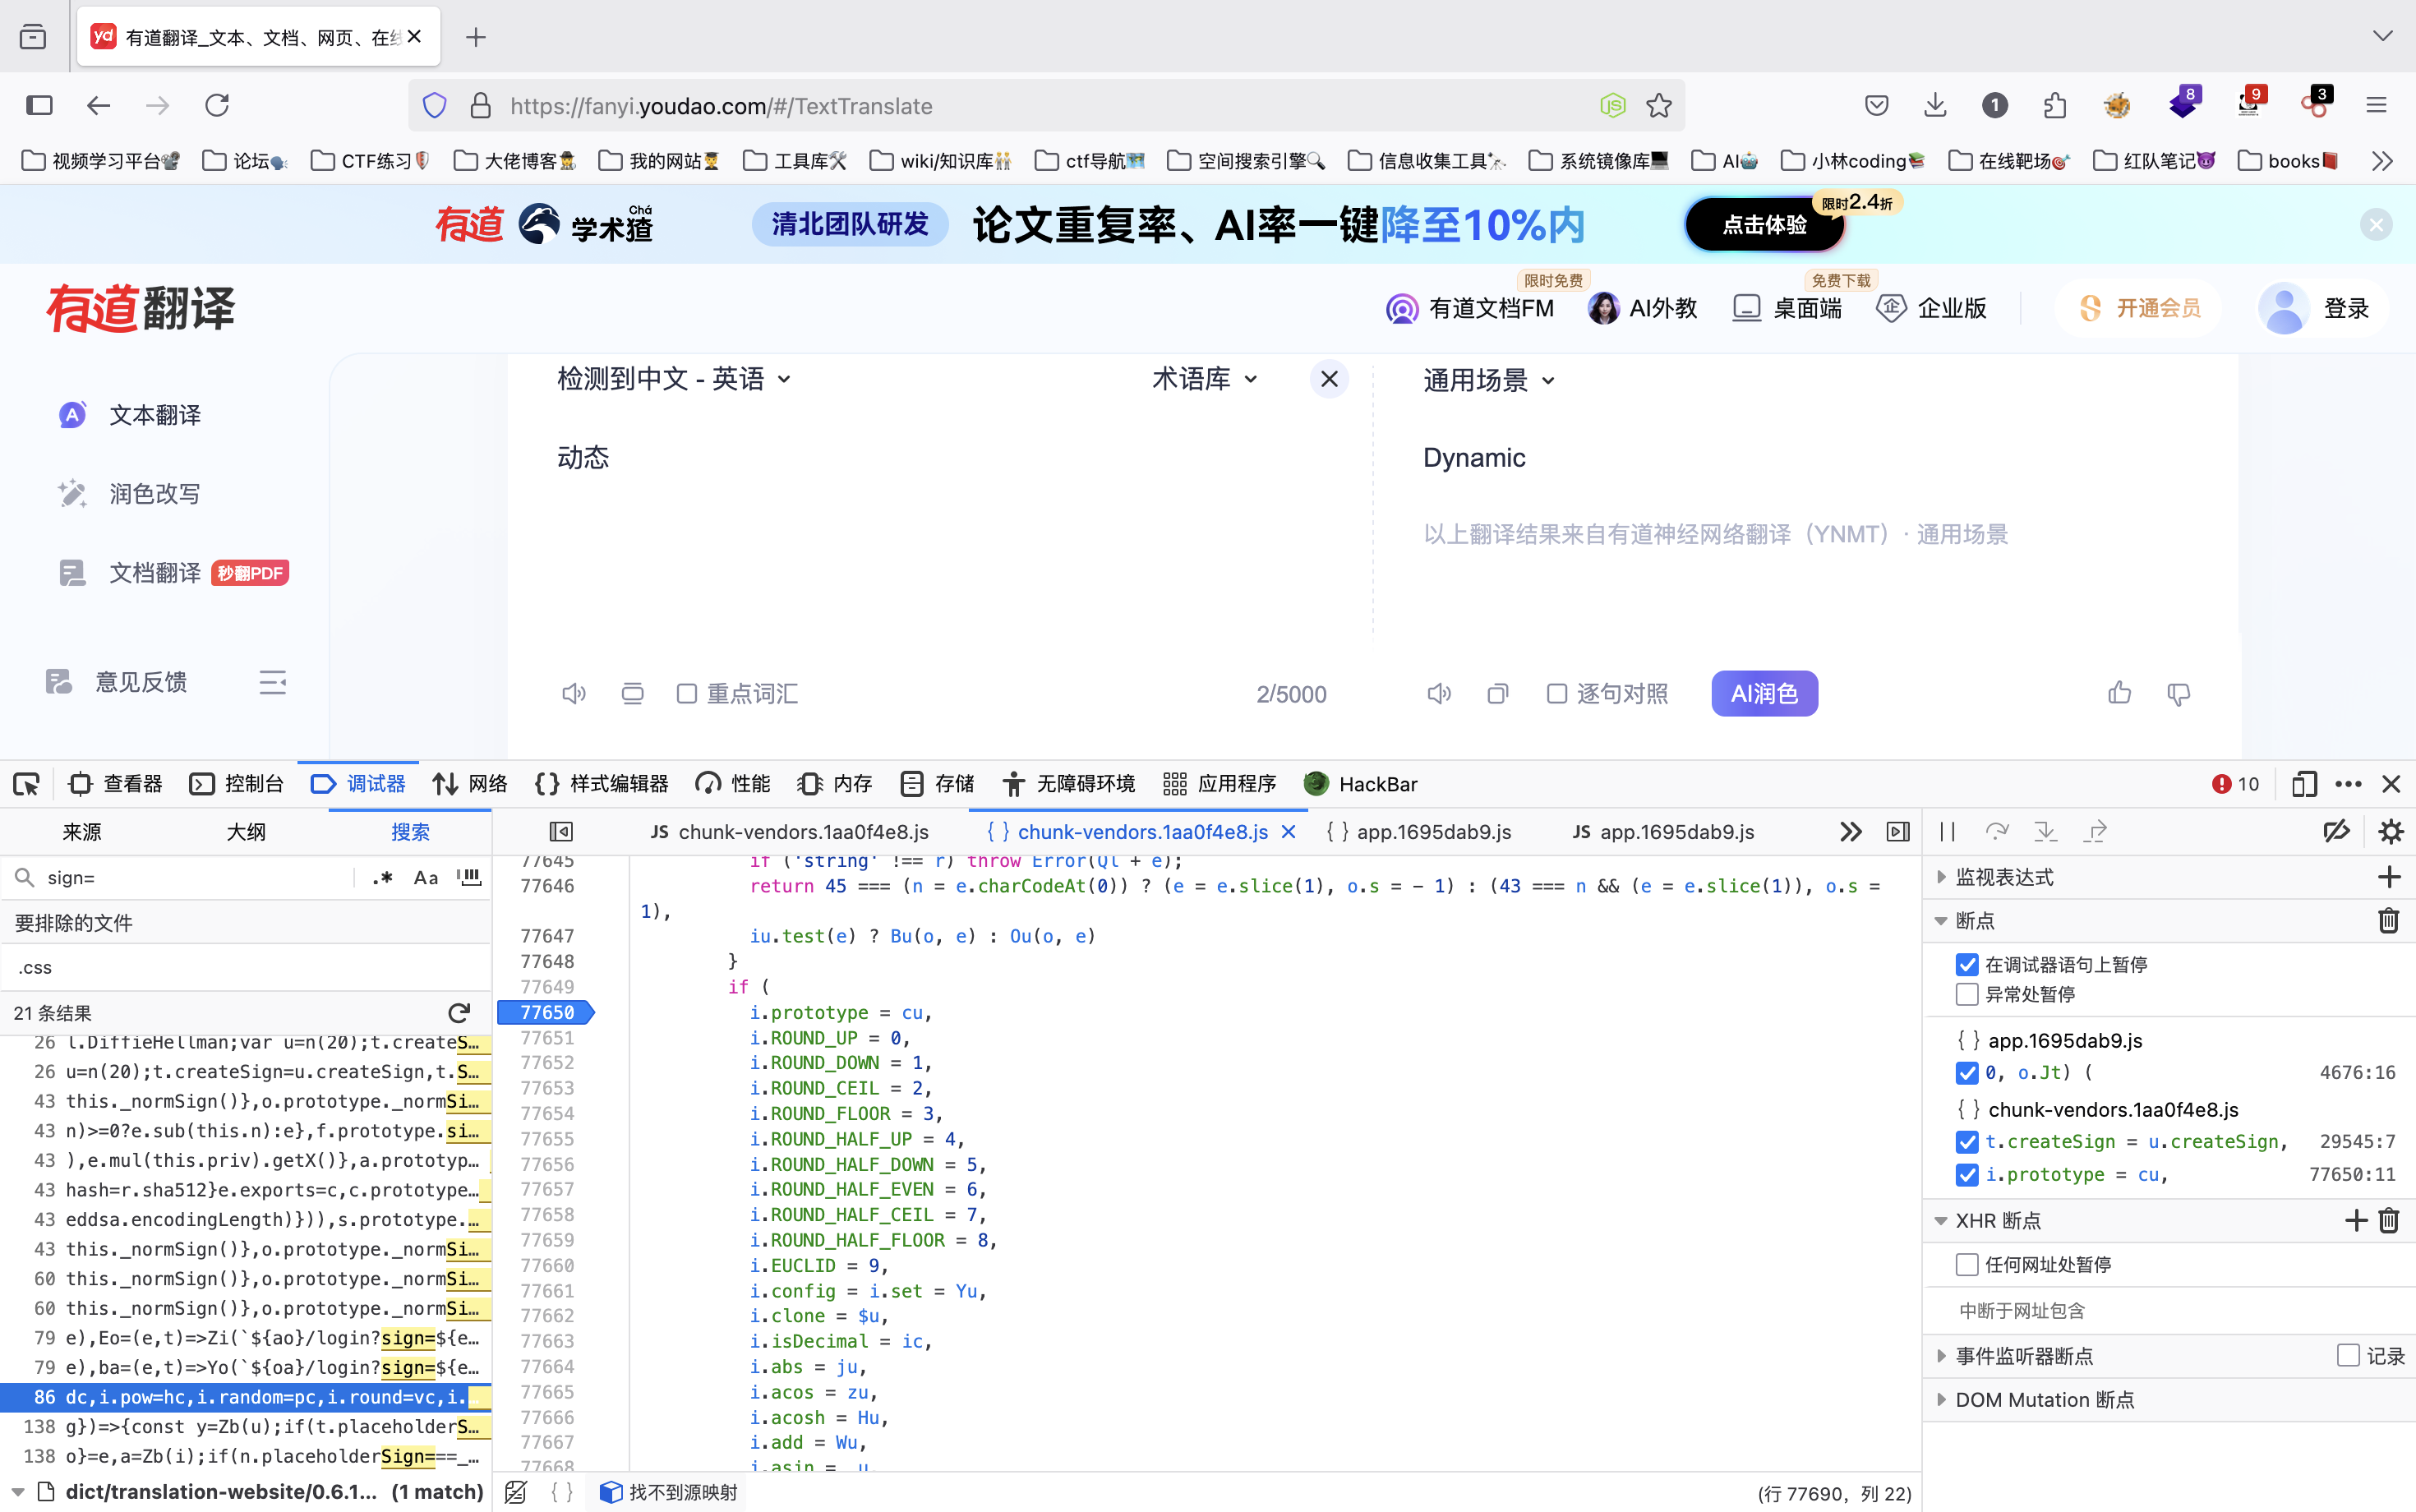Image resolution: width=2416 pixels, height=1512 pixels.
Task: Select the element picker icon in DevTools
Action: [26, 784]
